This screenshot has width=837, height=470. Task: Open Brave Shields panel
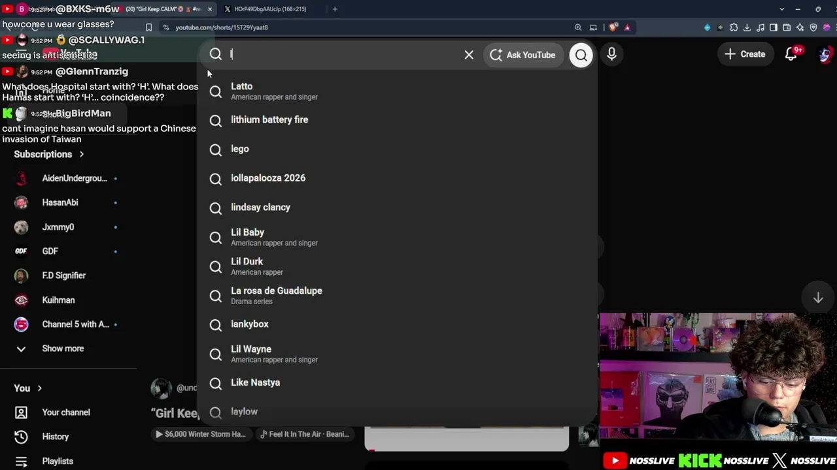[x=613, y=27]
